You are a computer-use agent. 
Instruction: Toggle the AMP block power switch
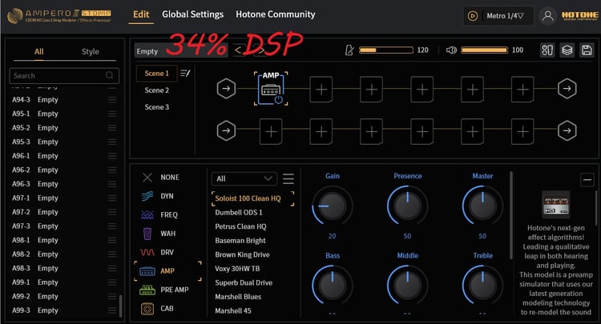coord(279,100)
